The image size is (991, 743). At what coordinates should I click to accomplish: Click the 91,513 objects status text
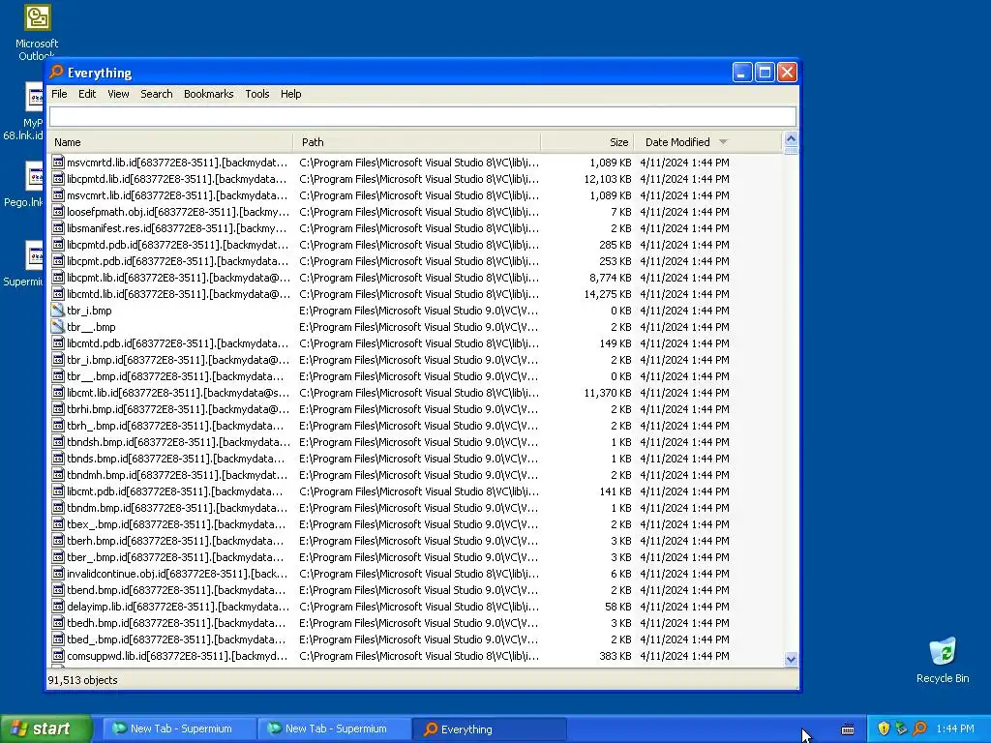(83, 680)
